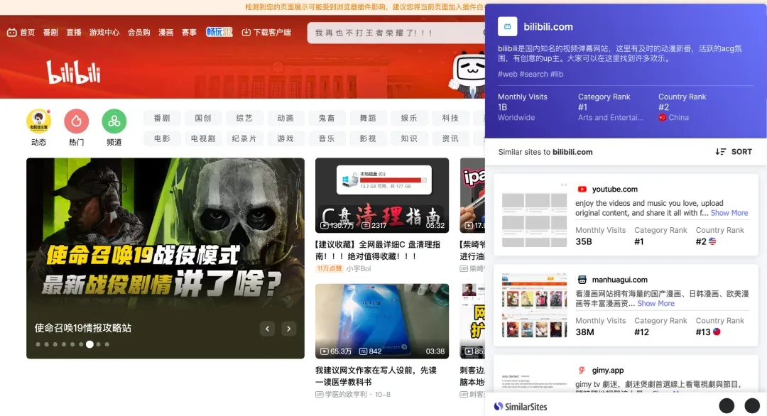Open youtube.com similar site link
Image resolution: width=767 pixels, height=416 pixels.
coord(614,189)
